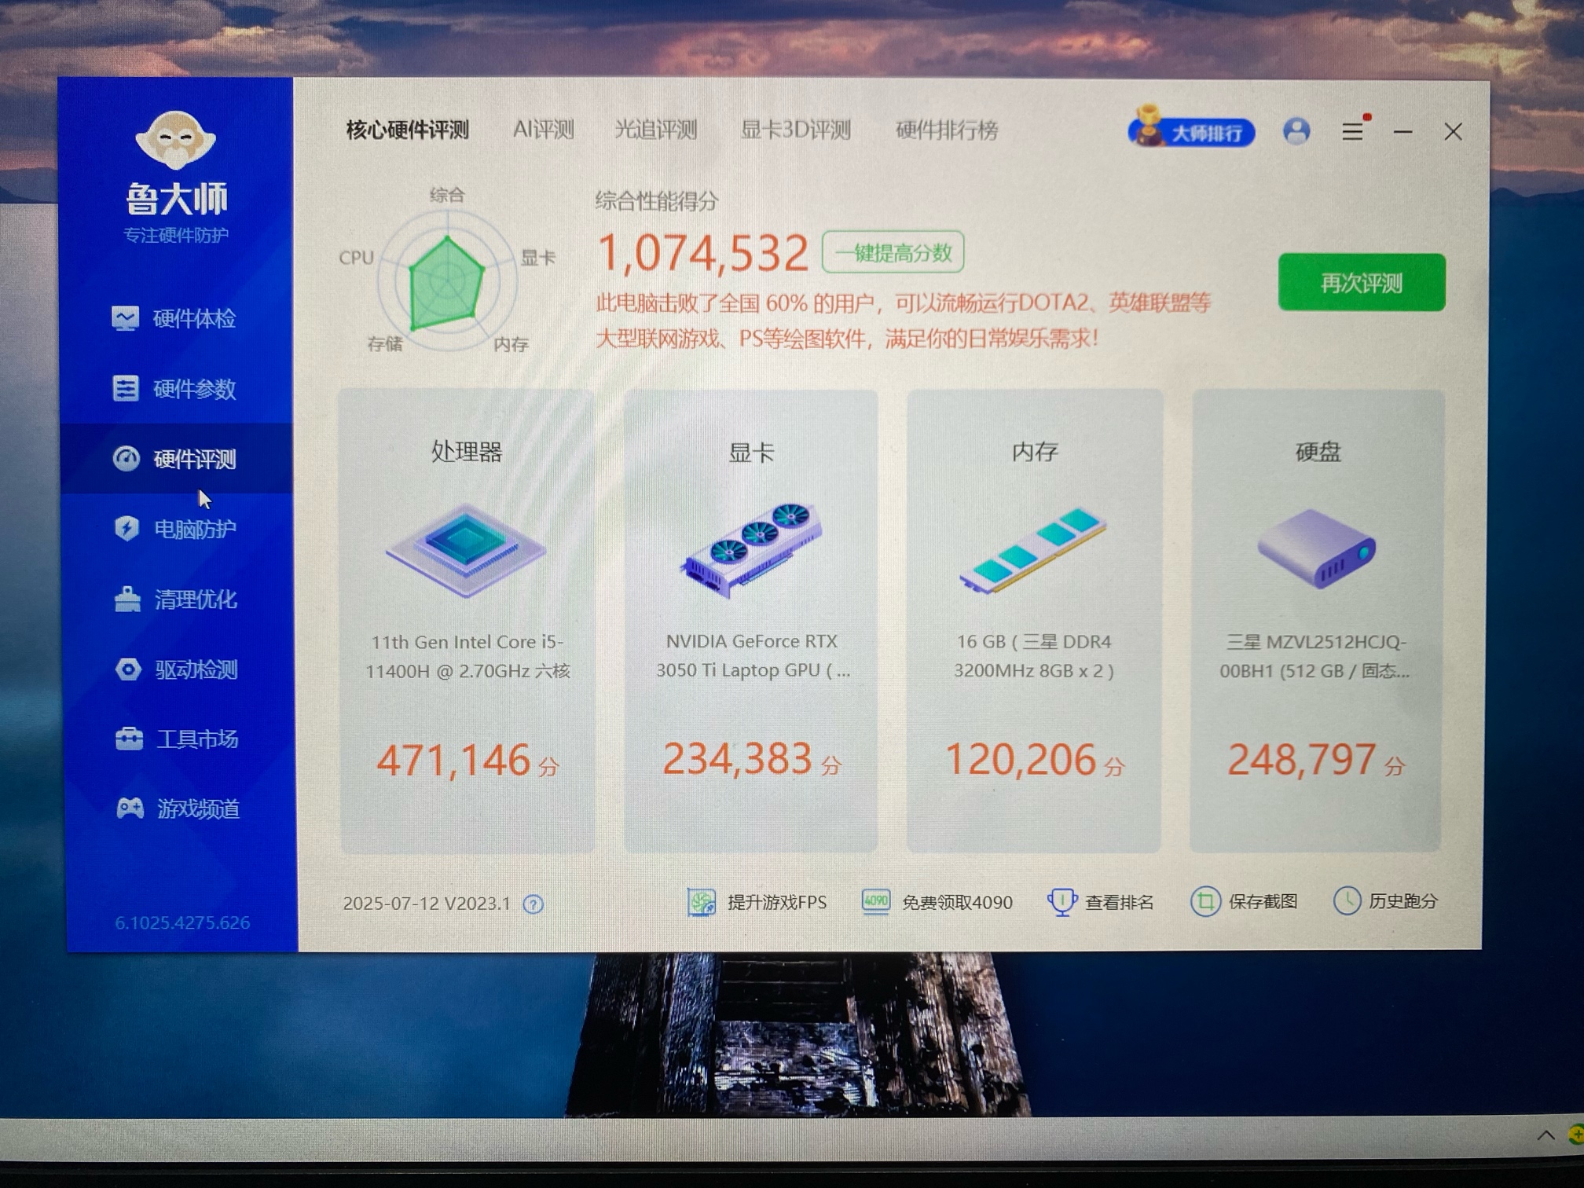The height and width of the screenshot is (1188, 1584).
Task: Click the user account avatar icon
Action: tap(1296, 131)
